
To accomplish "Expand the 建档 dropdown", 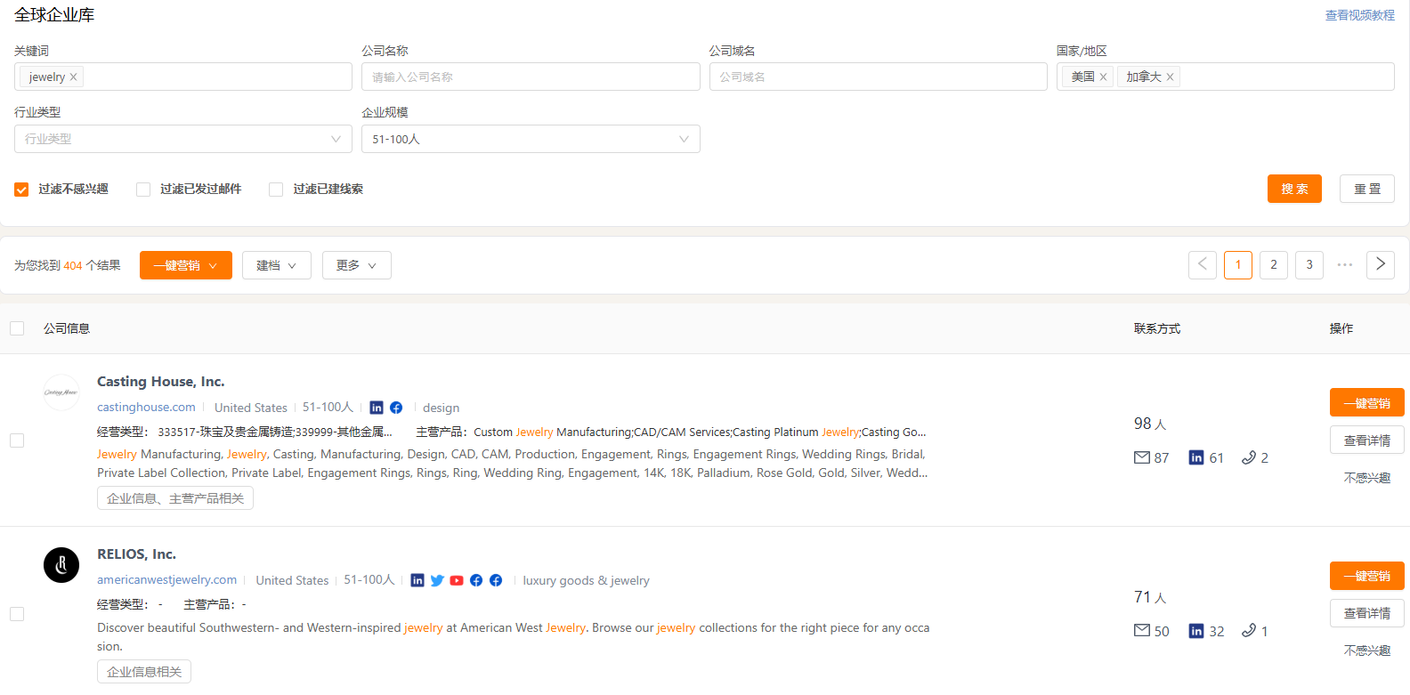I will (277, 265).
